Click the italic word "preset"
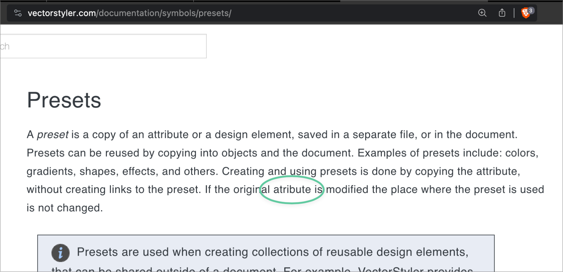The image size is (563, 272). coord(52,135)
